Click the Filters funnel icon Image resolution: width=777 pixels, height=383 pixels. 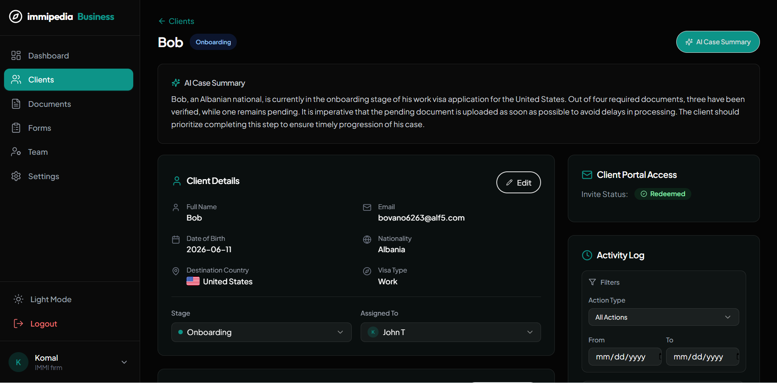point(593,282)
